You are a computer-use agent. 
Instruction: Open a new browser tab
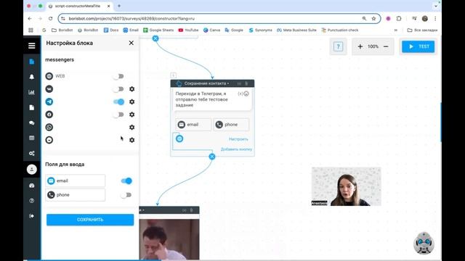click(x=119, y=6)
